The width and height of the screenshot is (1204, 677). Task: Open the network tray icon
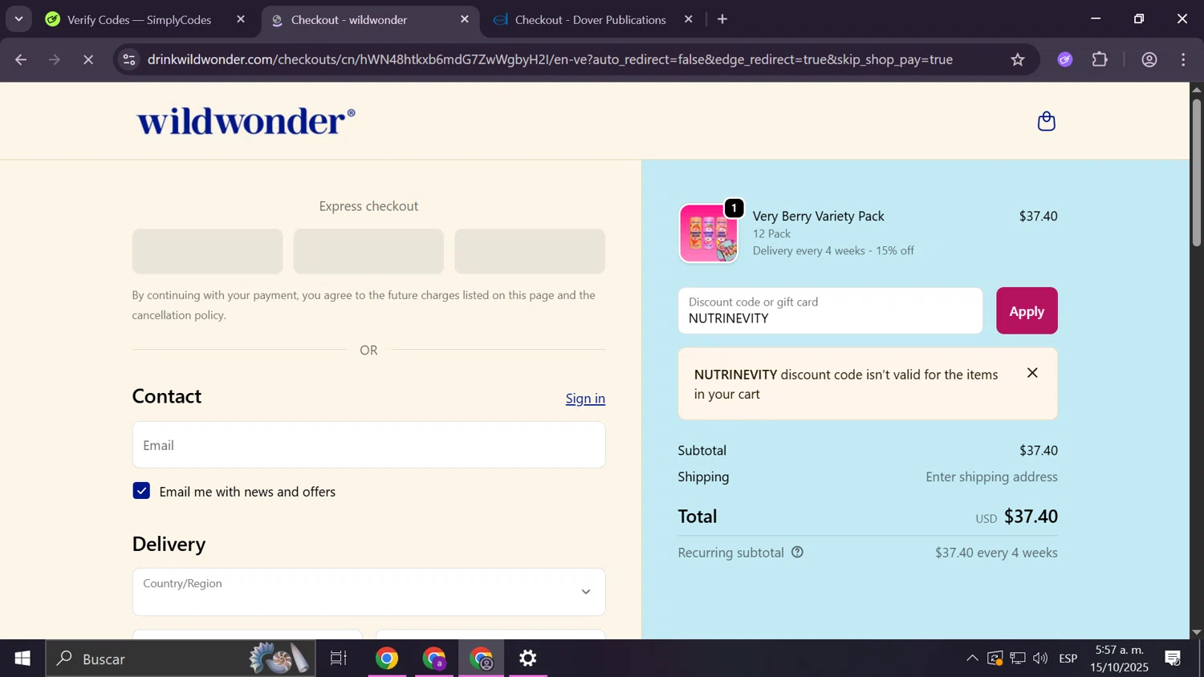(x=1018, y=659)
